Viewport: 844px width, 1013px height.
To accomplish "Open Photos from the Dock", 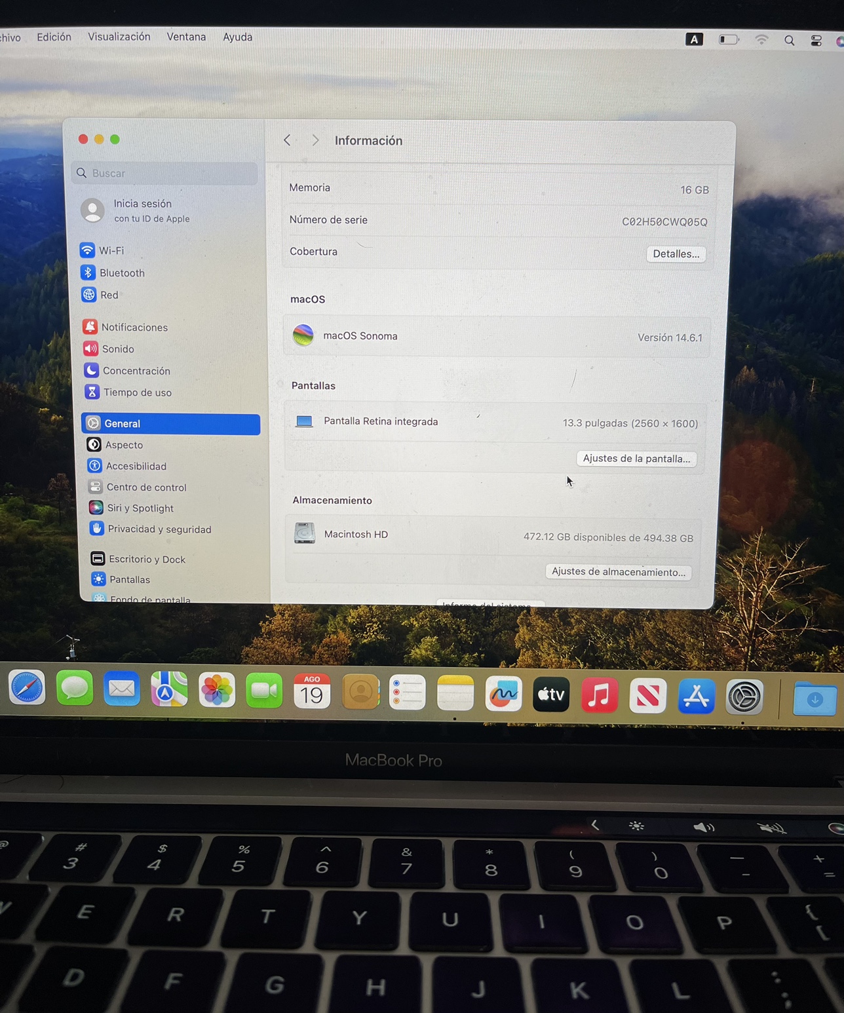I will [217, 690].
